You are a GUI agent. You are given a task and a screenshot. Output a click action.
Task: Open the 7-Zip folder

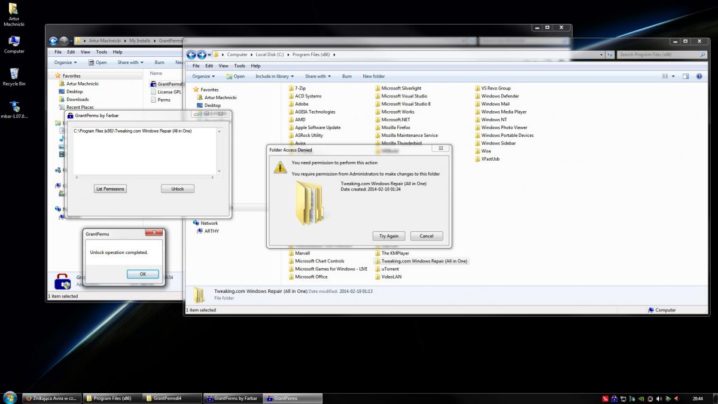tap(297, 88)
